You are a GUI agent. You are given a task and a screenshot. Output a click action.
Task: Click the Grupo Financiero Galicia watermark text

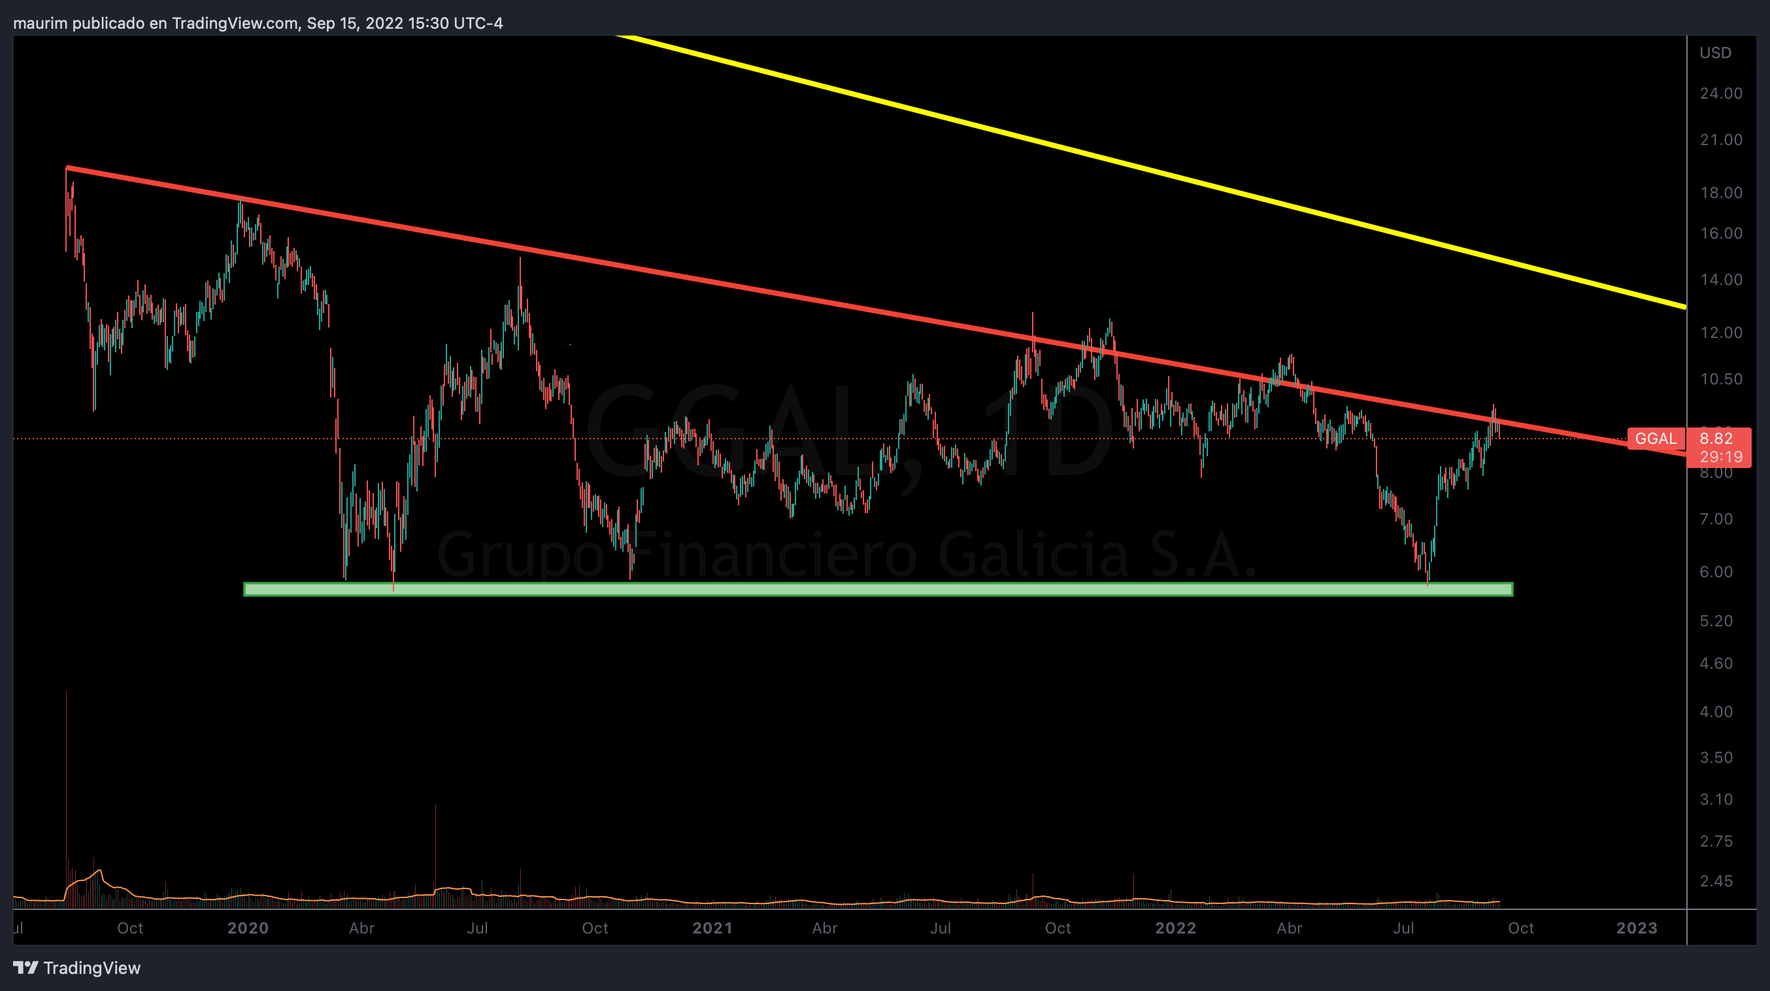click(845, 555)
